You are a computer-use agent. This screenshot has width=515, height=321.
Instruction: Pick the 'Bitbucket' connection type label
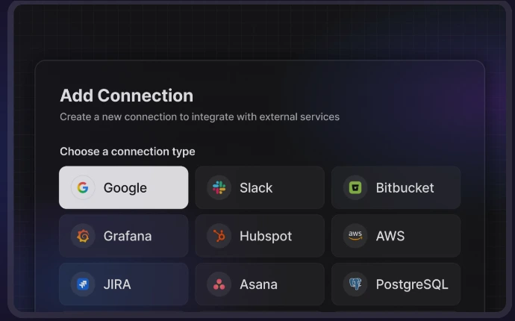point(405,187)
